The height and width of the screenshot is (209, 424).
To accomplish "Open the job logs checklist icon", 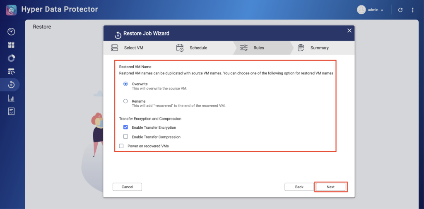I will click(11, 111).
